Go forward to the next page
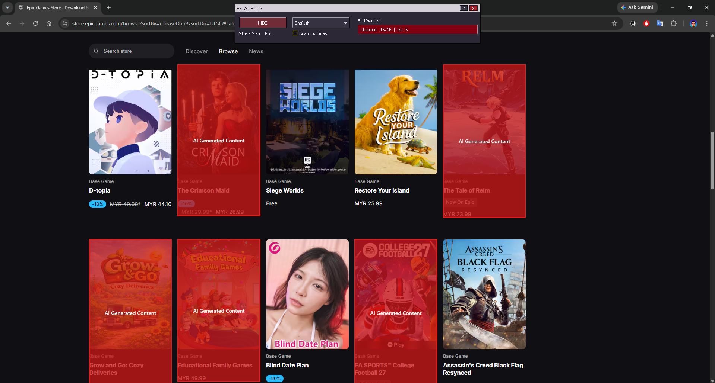Screen dimensions: 715x383 [x=22, y=23]
